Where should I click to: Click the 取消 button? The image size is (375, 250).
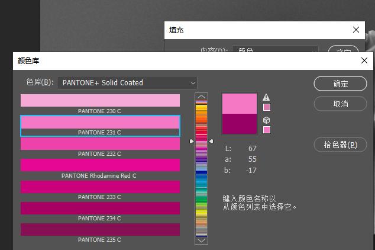point(340,104)
